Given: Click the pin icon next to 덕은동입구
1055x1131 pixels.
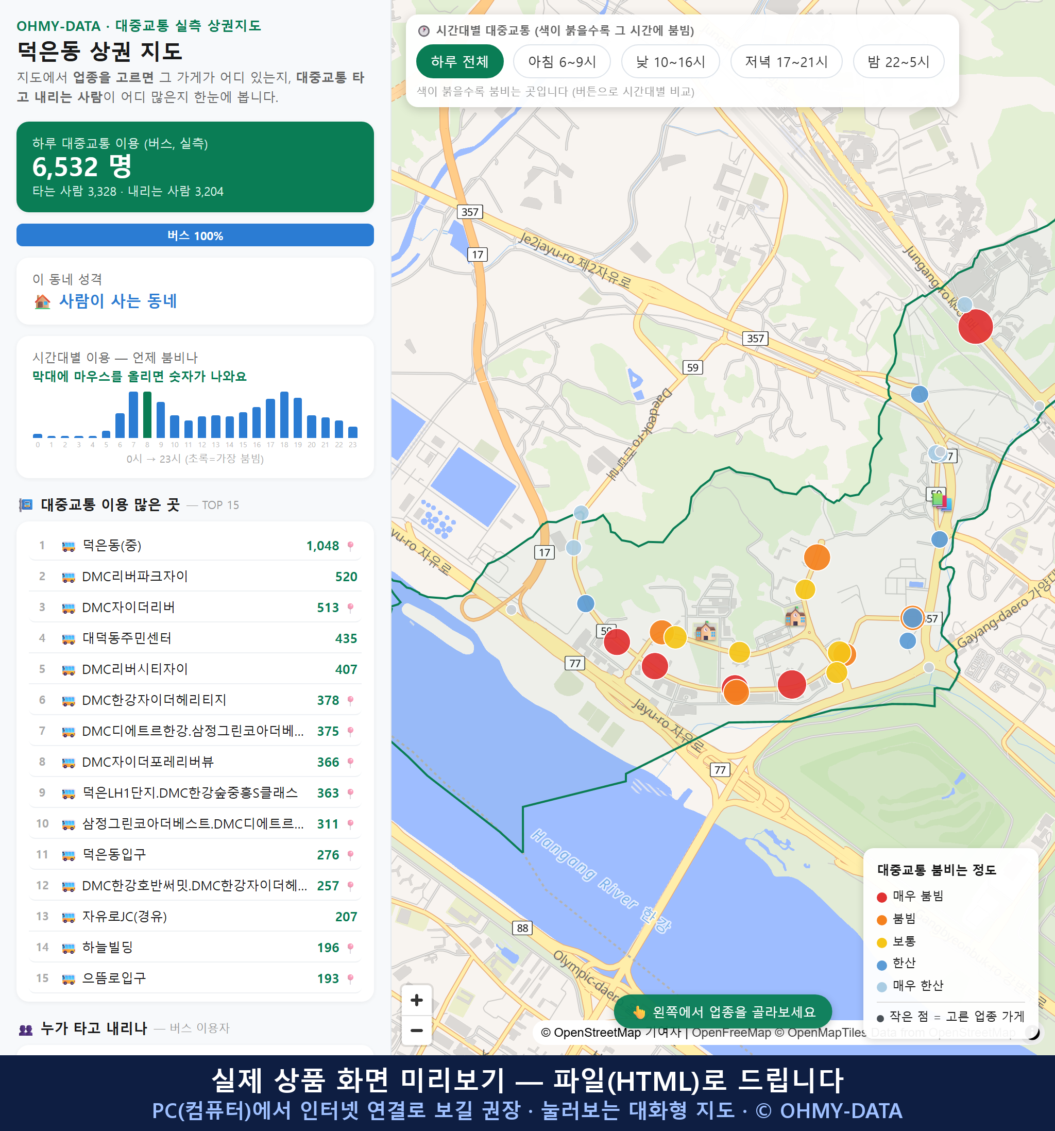Looking at the screenshot, I should [x=350, y=854].
